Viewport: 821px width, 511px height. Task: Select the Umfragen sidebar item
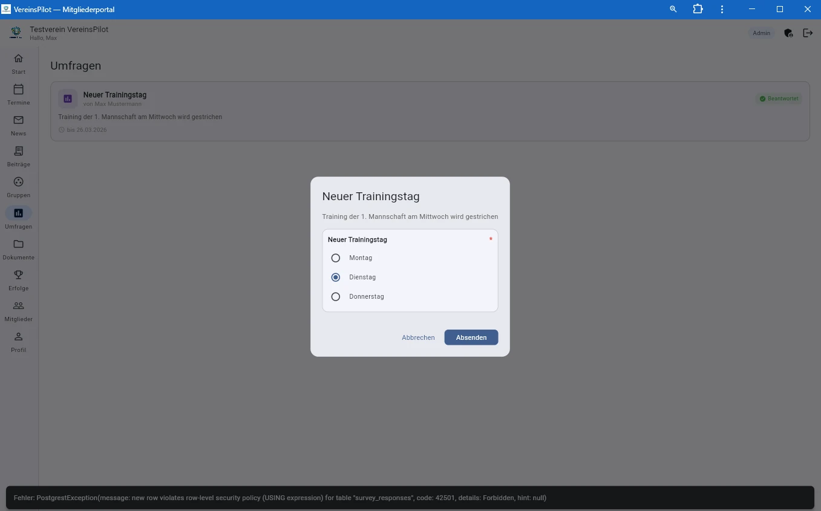pos(18,217)
